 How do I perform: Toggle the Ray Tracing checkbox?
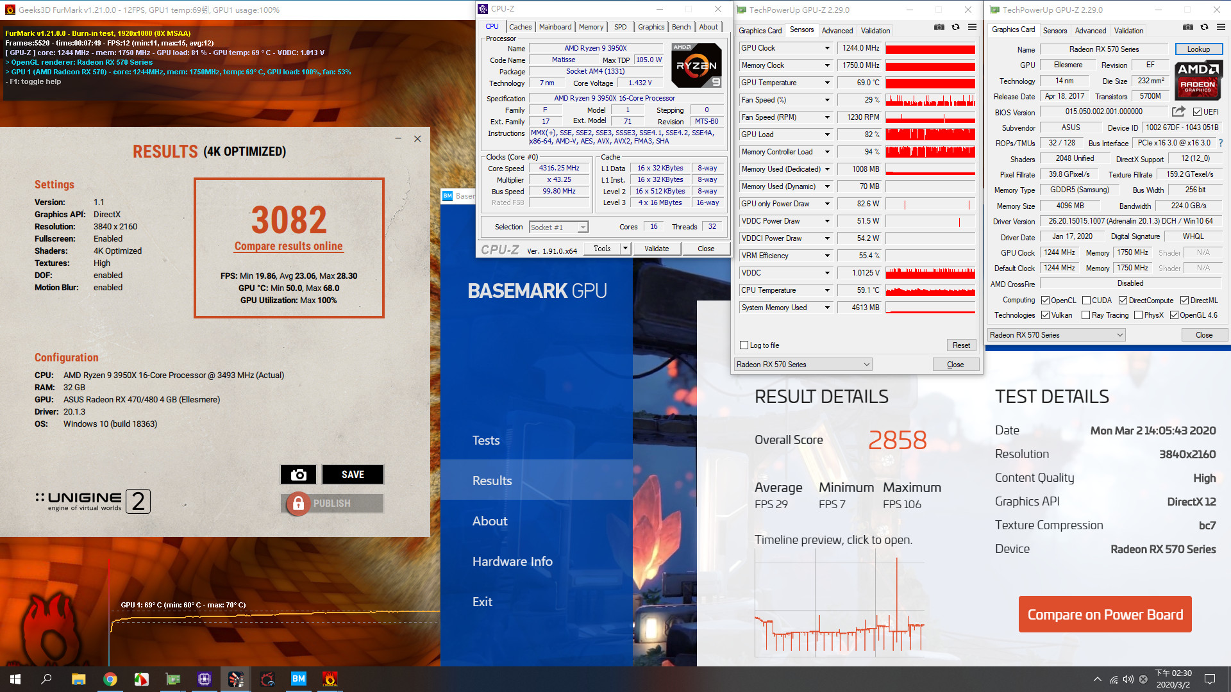1086,315
